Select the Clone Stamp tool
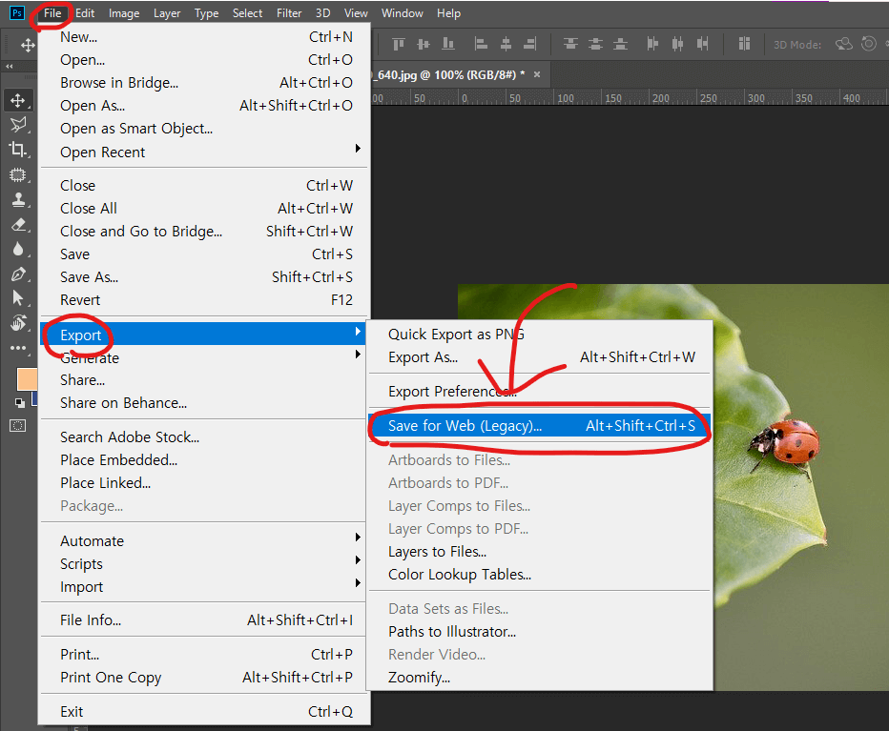Viewport: 889px width, 731px height. point(17,199)
